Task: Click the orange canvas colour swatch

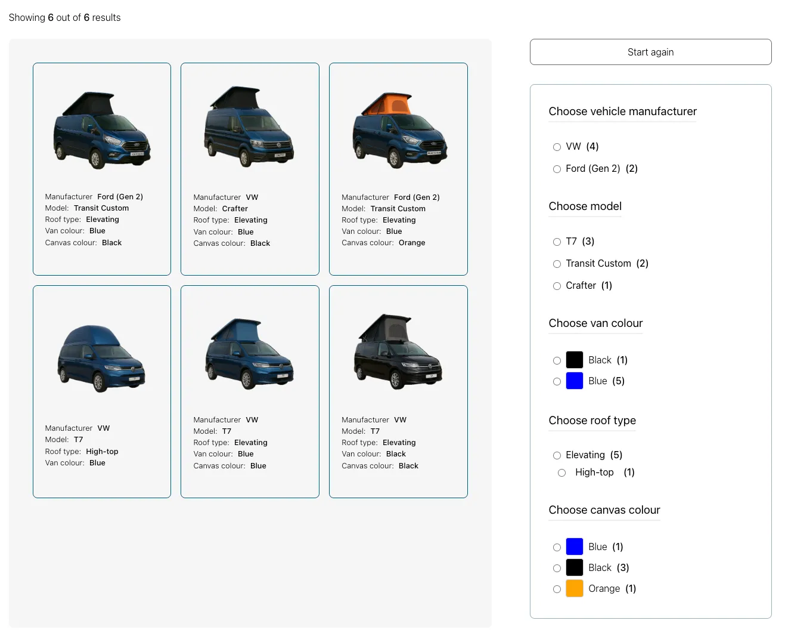Action: (x=575, y=588)
